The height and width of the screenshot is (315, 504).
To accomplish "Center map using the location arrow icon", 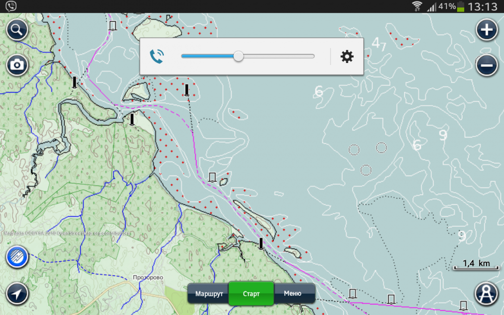I will click(x=17, y=293).
